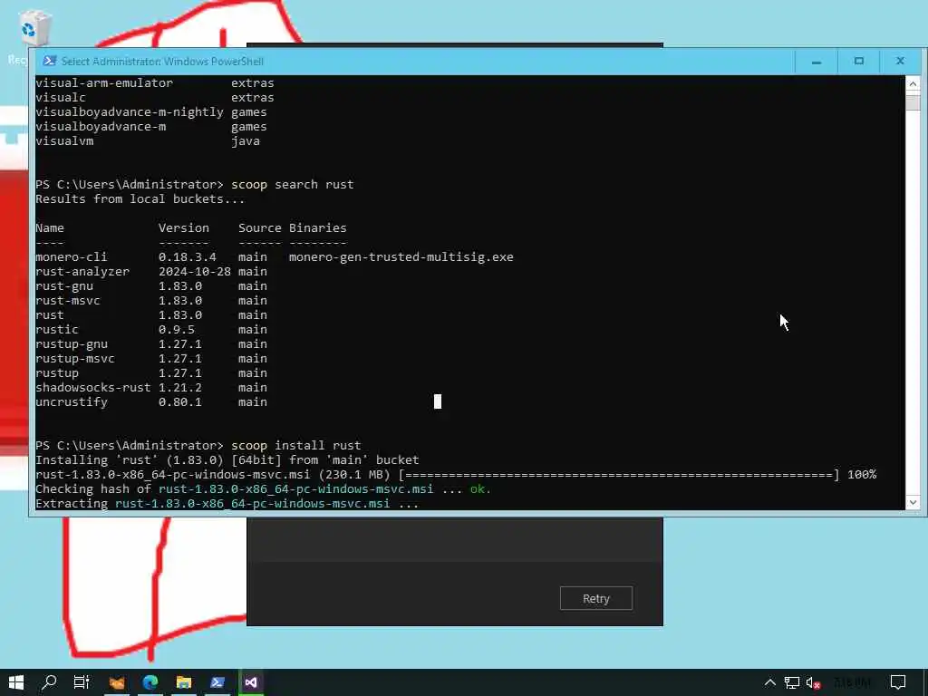Click the vertical scrollbar thumb
This screenshot has width=928, height=696.
coord(913,101)
